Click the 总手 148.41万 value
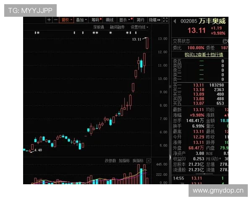 [195, 121]
